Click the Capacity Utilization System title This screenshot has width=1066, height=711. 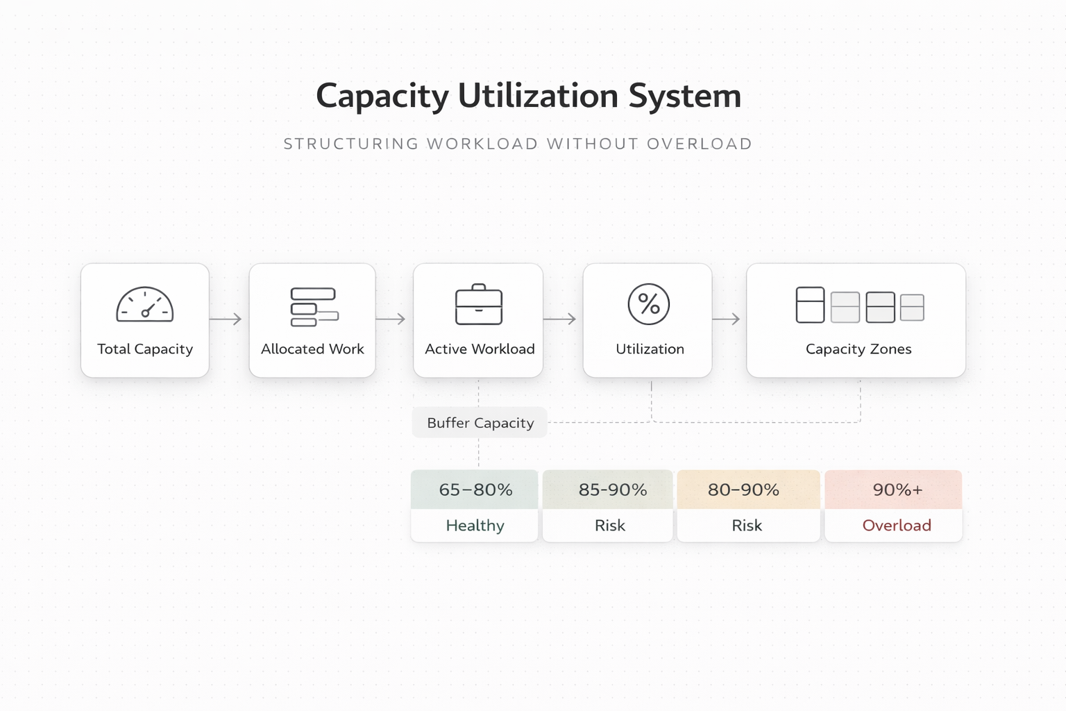click(x=529, y=96)
